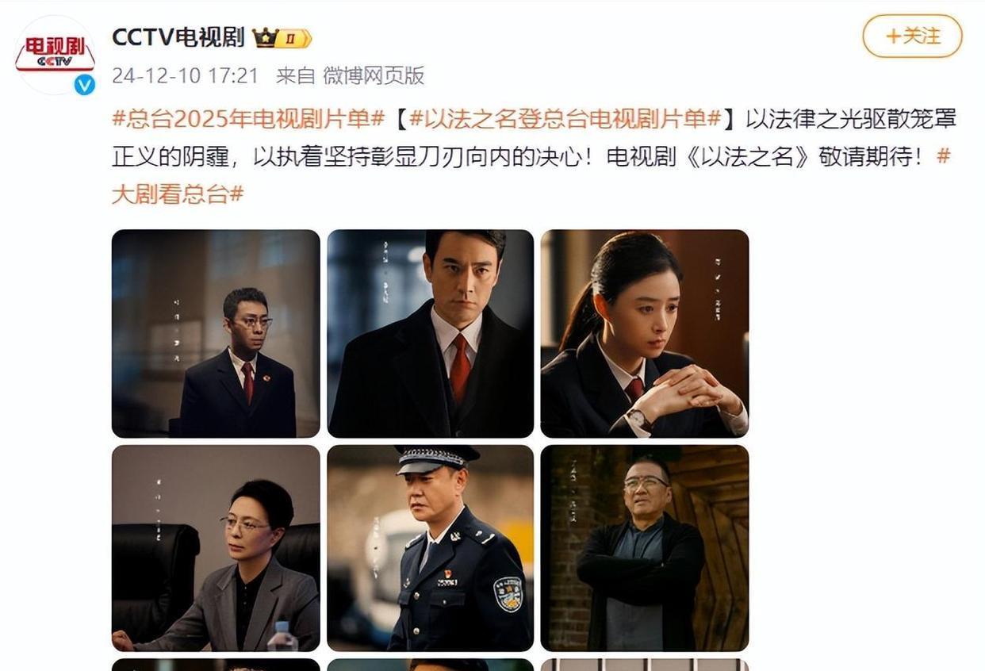This screenshot has height=671, width=985.
Task: Open partially visible bottom-left poster thumbnail
Action: [x=216, y=665]
